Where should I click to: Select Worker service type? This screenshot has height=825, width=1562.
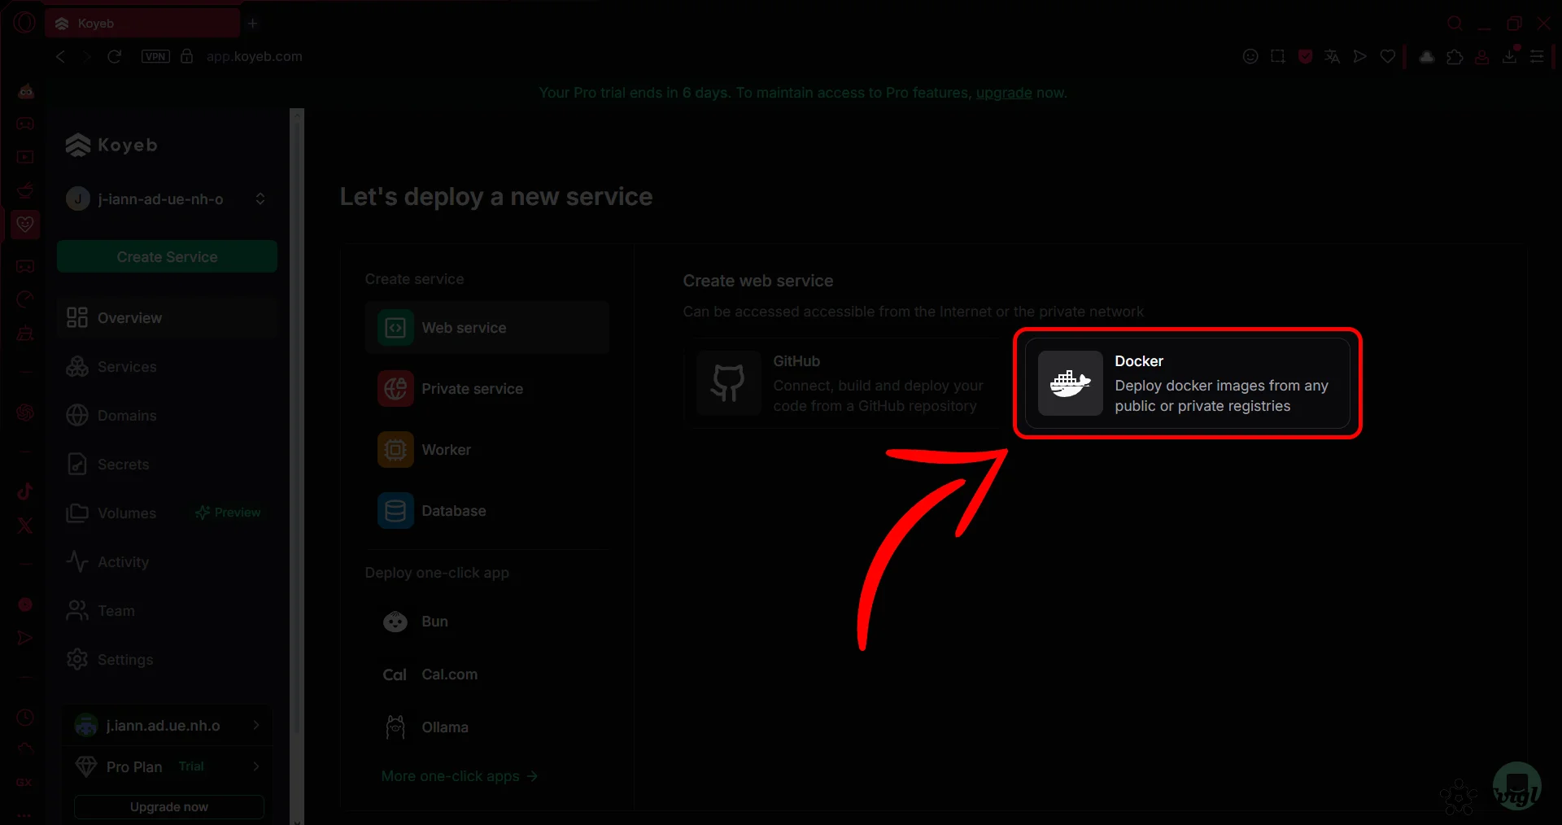point(486,450)
